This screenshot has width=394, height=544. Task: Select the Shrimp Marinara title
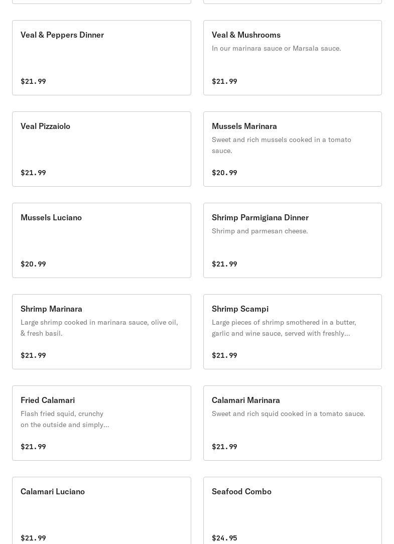click(x=52, y=309)
